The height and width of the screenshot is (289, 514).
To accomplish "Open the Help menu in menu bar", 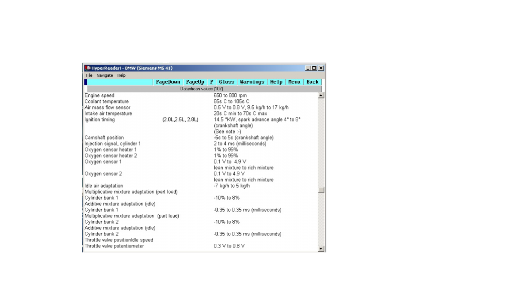I will [x=121, y=75].
